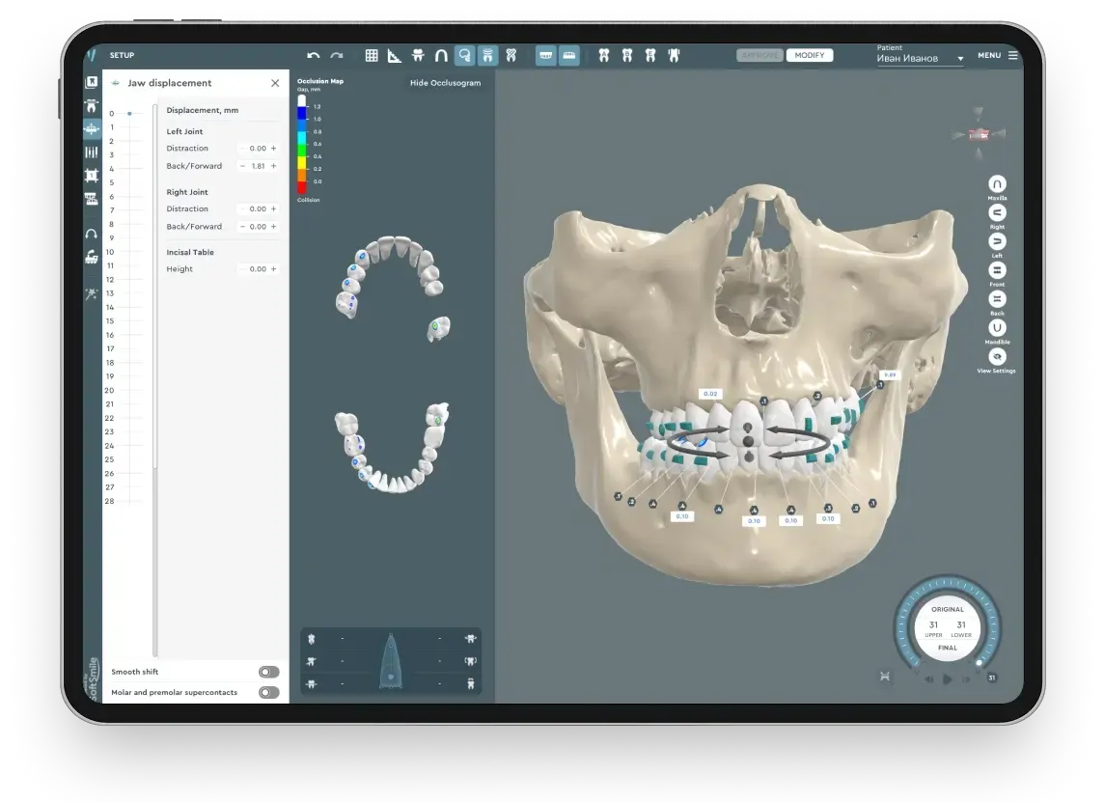Click the arch form icon in toolbar
This screenshot has width=1104, height=803.
[x=441, y=56]
